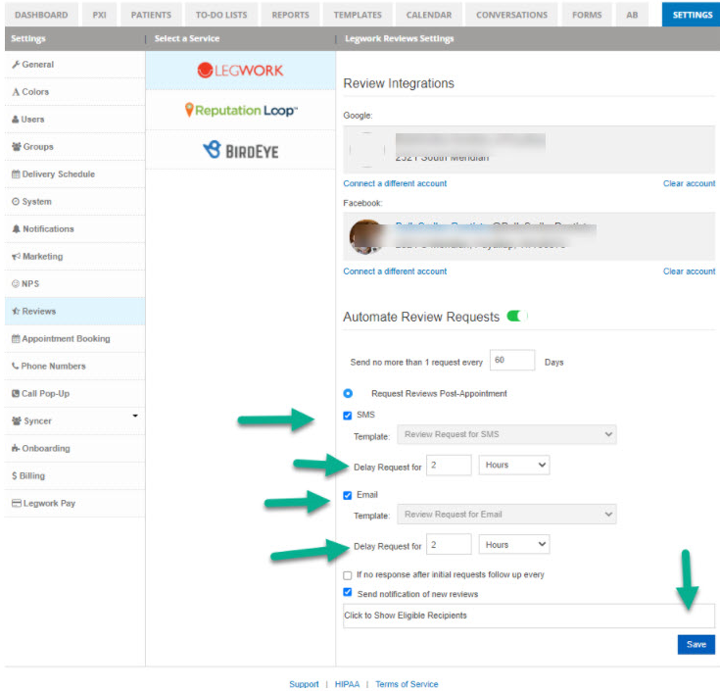Open General settings with wrench icon
Image resolution: width=720 pixels, height=691 pixels.
pyautogui.click(x=37, y=65)
